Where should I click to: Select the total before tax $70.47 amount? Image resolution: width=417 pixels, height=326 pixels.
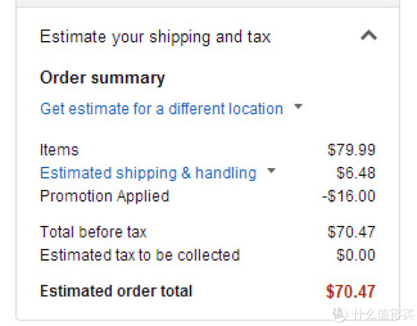tap(351, 231)
